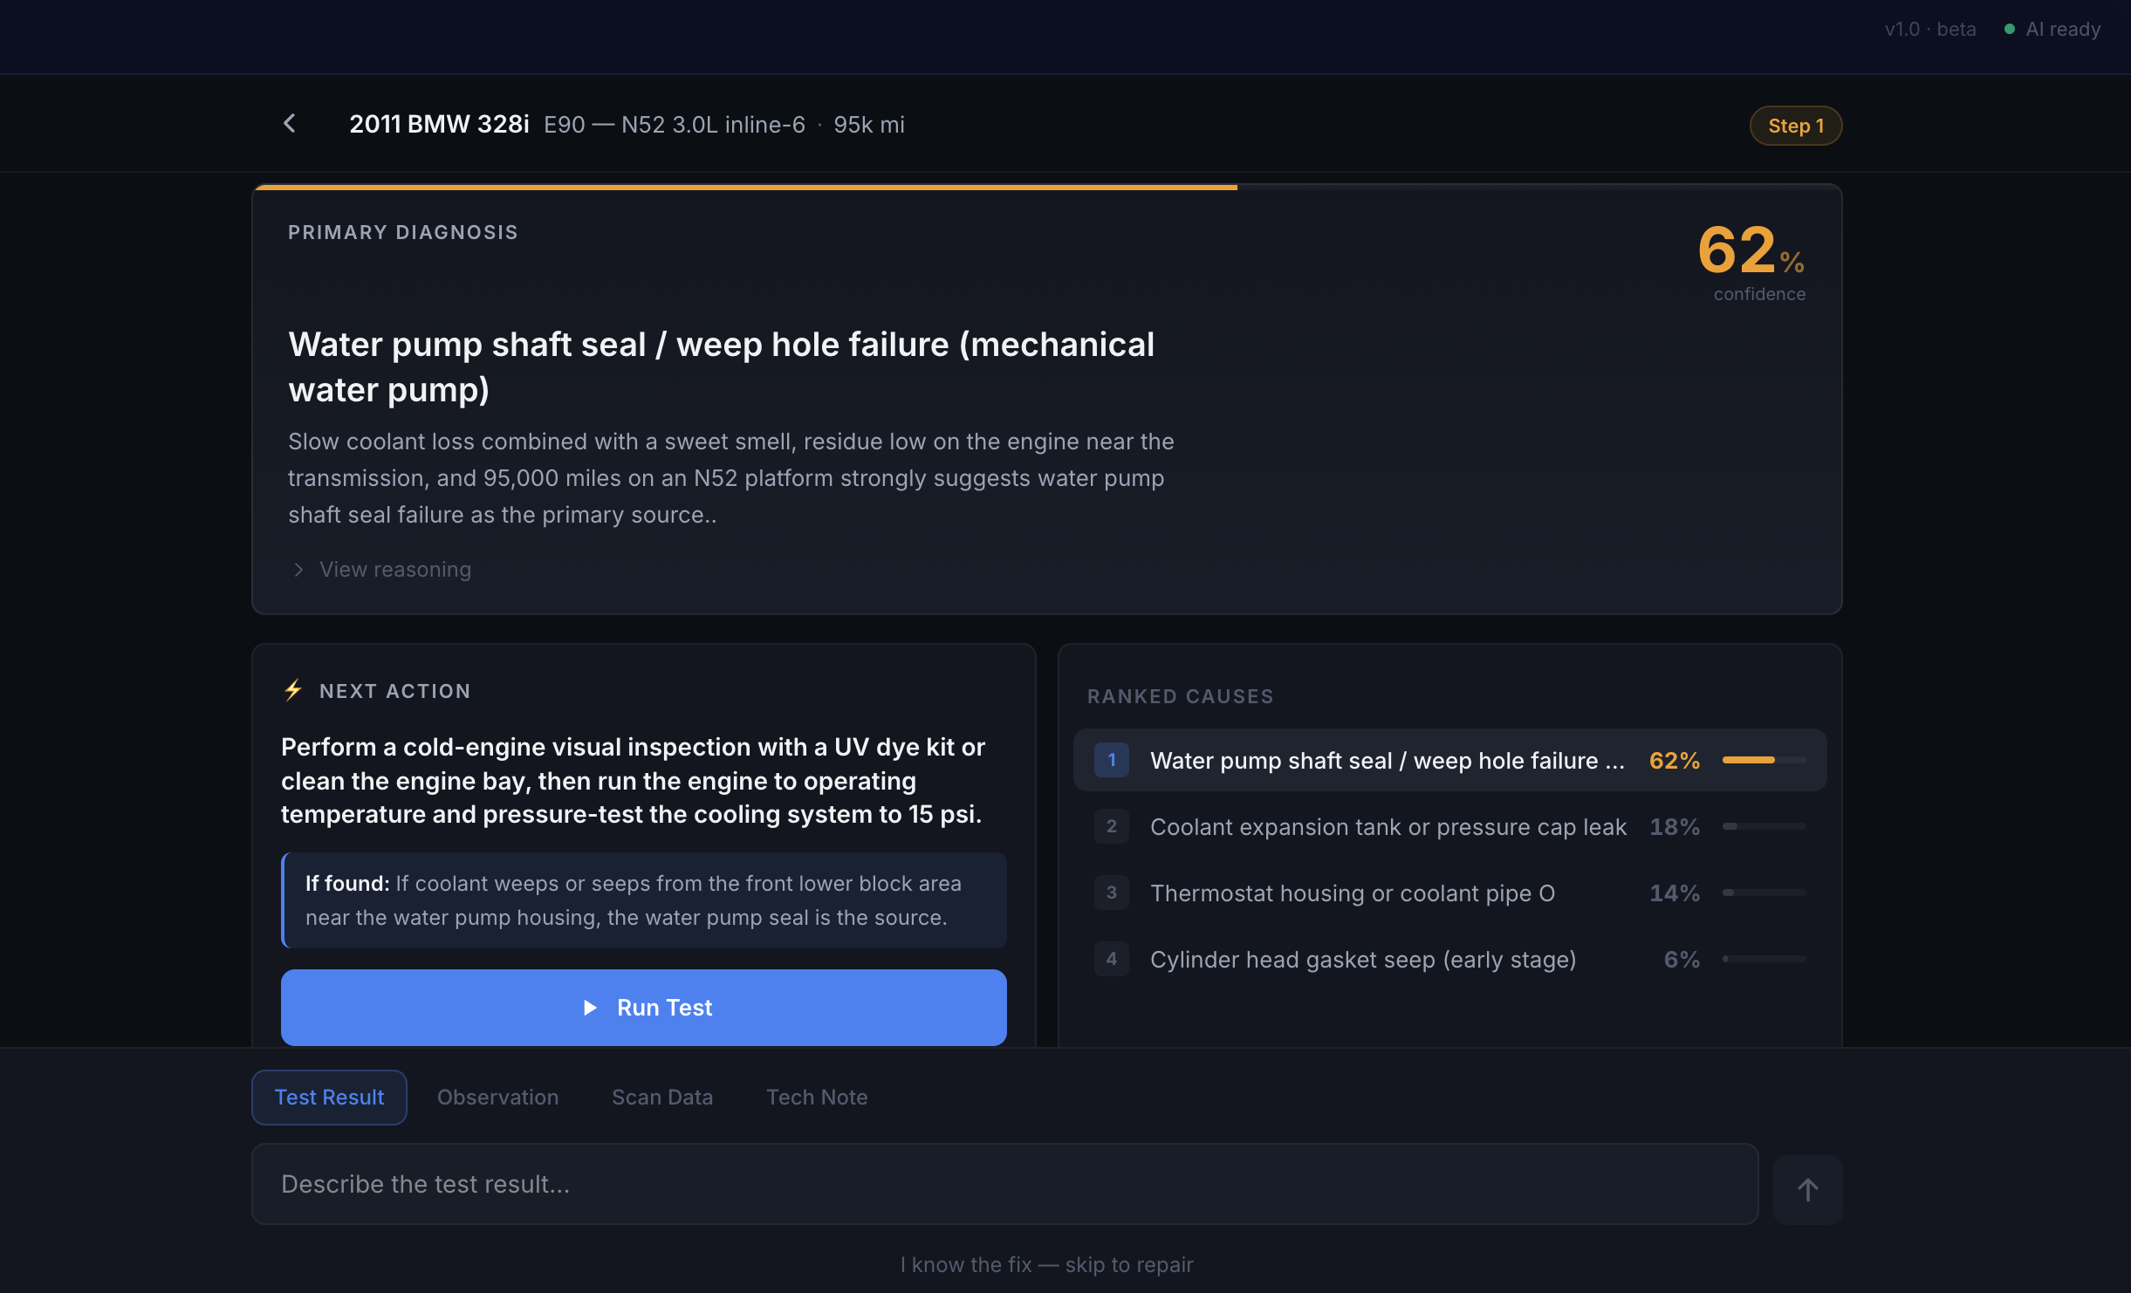Focus the Describe the test result field
Viewport: 2131px width, 1293px height.
coord(1004,1184)
